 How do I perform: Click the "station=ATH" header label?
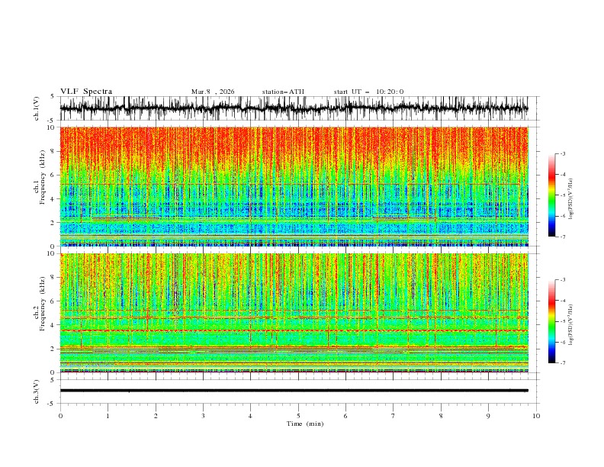(283, 92)
